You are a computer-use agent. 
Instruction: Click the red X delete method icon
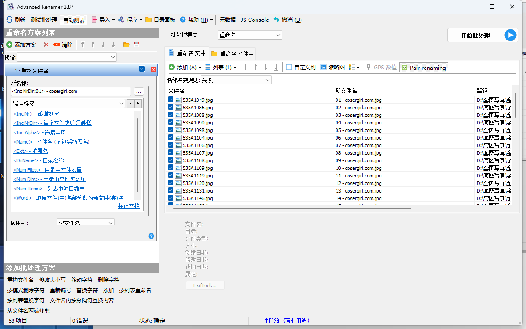point(46,44)
